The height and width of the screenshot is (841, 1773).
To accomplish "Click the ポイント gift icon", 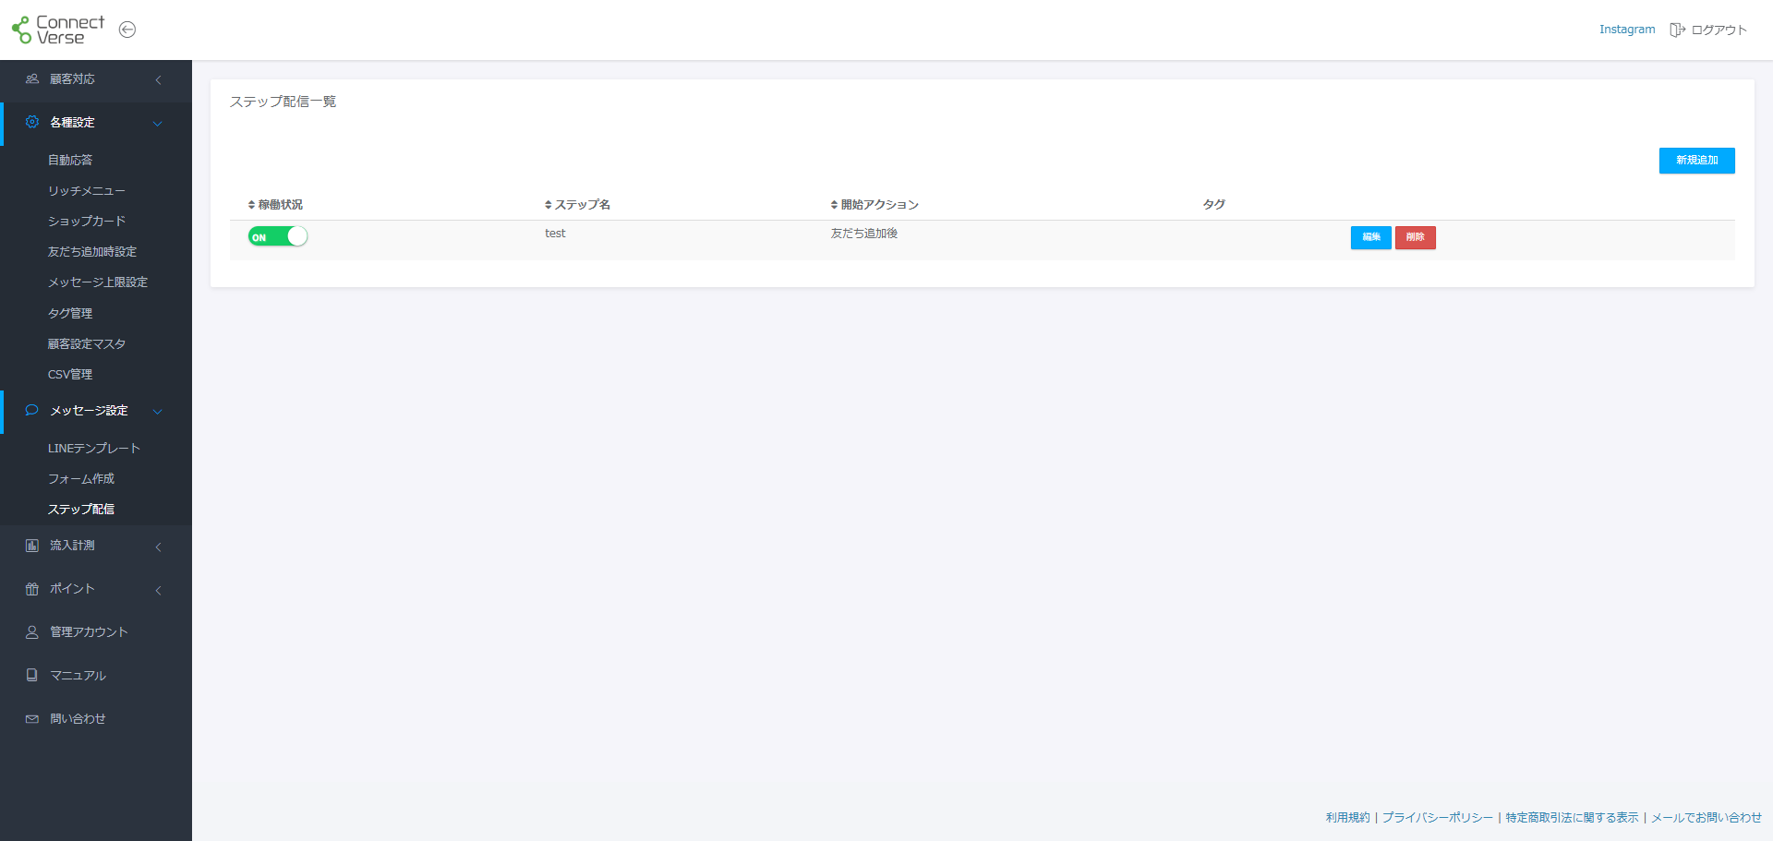I will (x=32, y=589).
